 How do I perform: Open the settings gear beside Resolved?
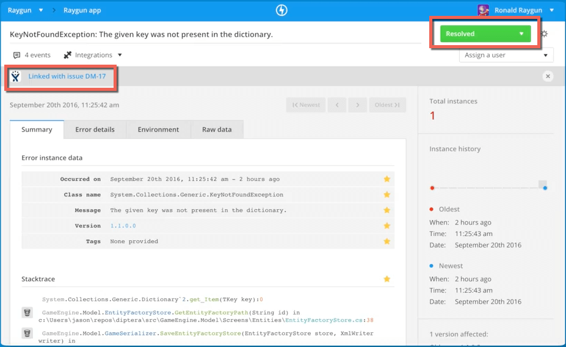coord(545,34)
